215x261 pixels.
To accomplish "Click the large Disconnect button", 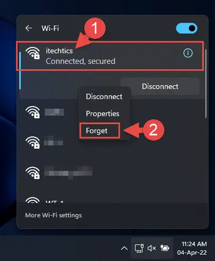I will 160,86.
